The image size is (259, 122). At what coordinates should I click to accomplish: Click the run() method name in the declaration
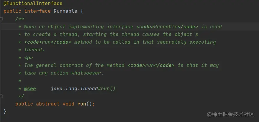(x=82, y=104)
